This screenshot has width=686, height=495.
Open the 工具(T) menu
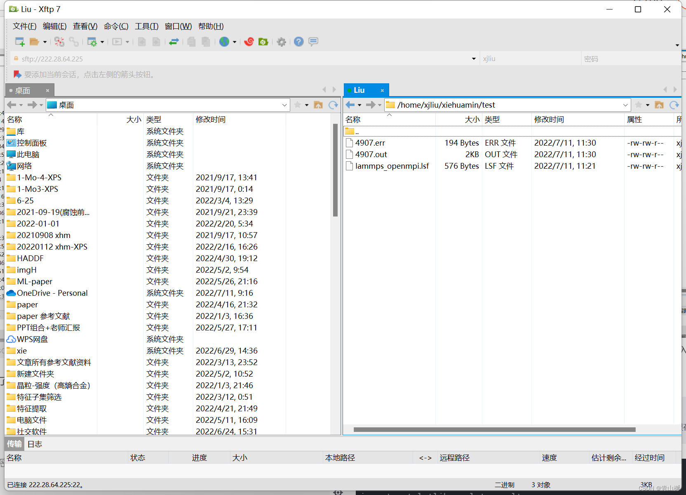click(x=147, y=26)
